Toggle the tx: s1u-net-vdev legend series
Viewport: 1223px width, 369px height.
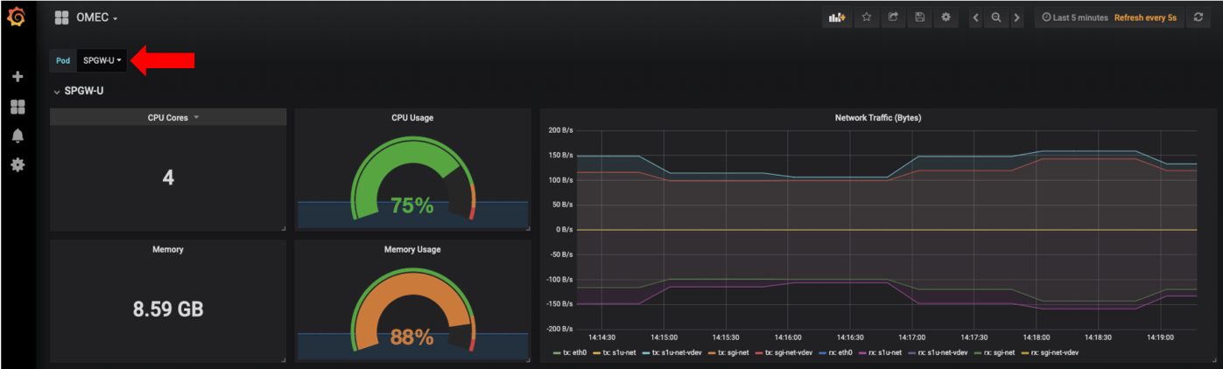pyautogui.click(x=672, y=352)
